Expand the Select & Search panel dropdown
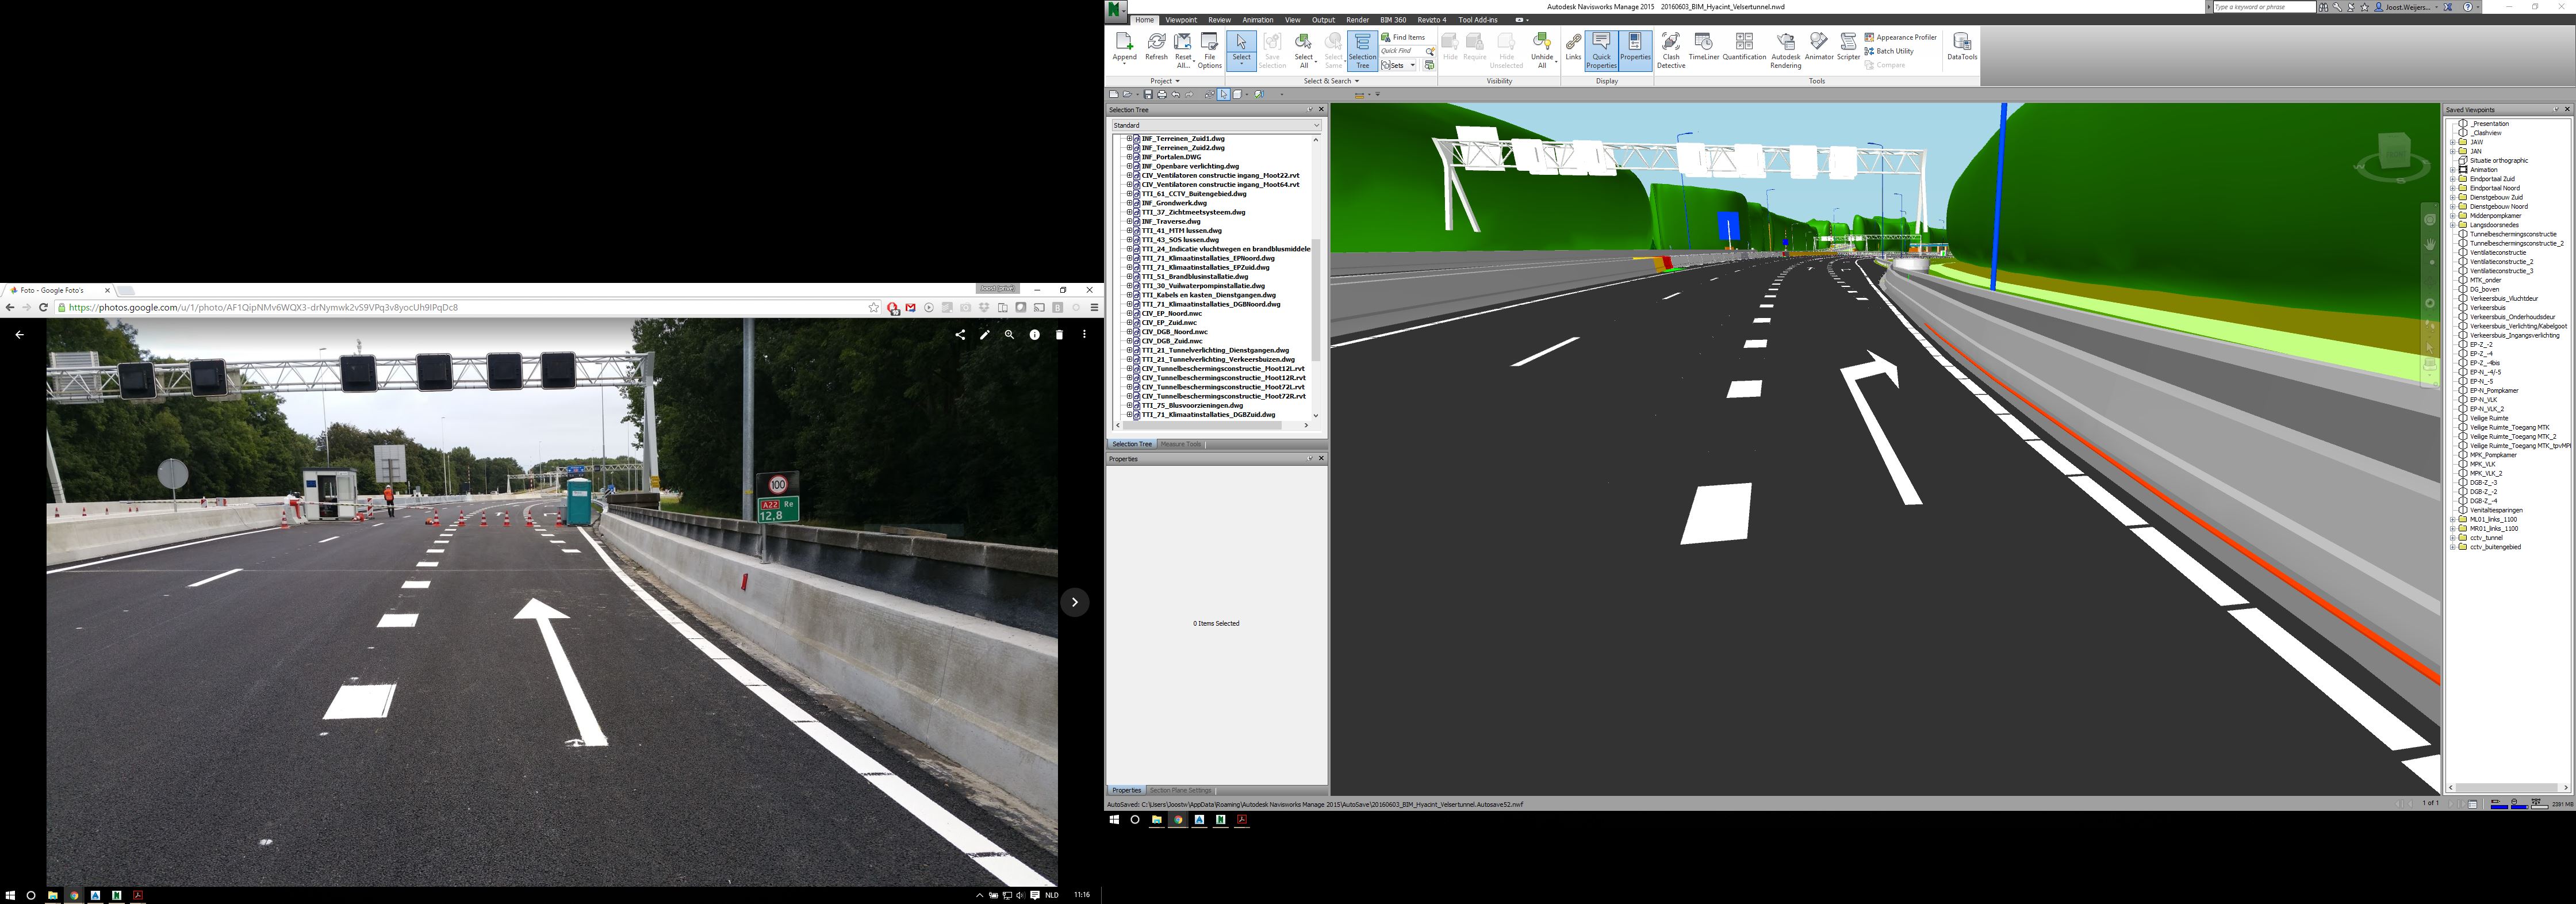This screenshot has width=2576, height=904. (1331, 81)
